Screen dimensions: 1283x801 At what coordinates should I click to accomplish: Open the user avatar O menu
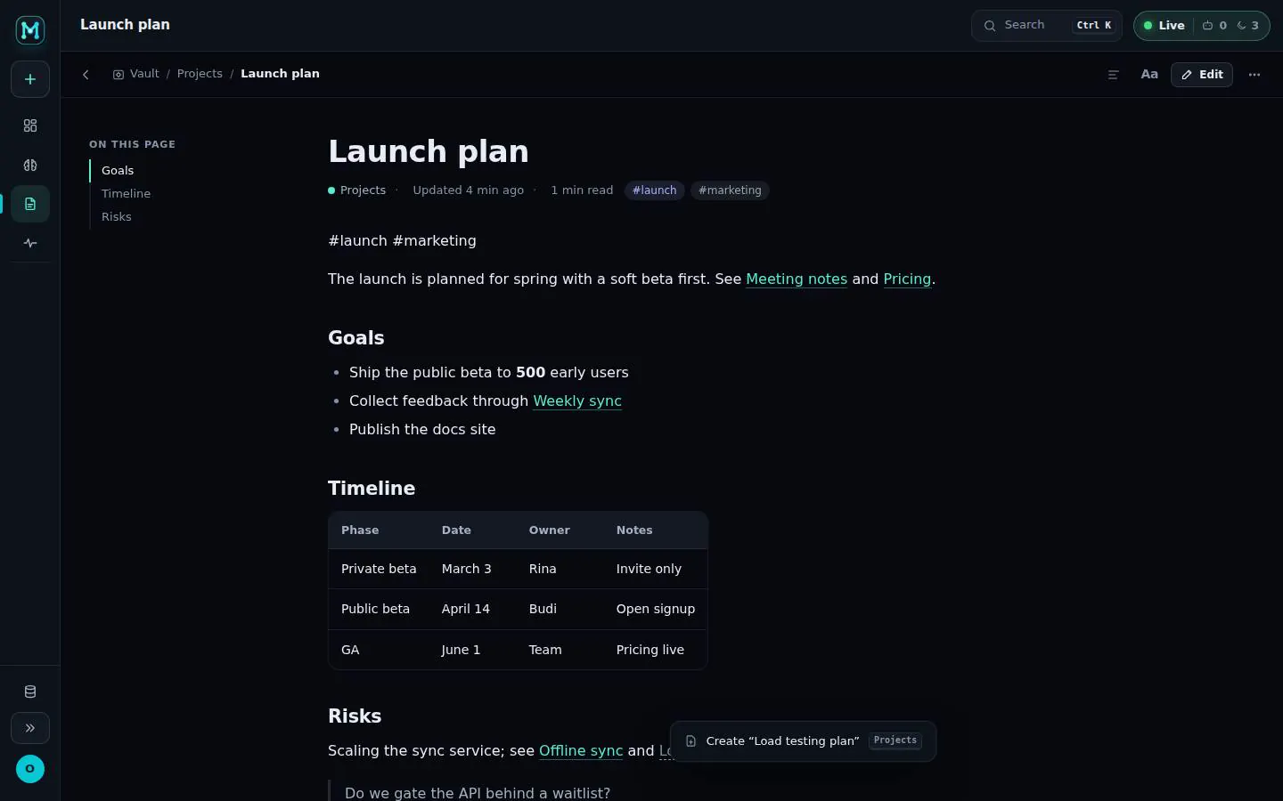(x=30, y=769)
